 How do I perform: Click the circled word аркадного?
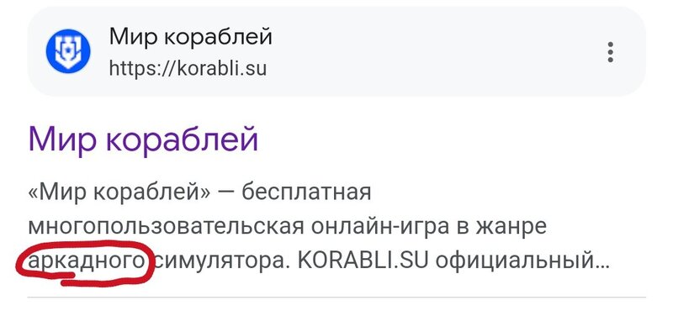(87, 261)
